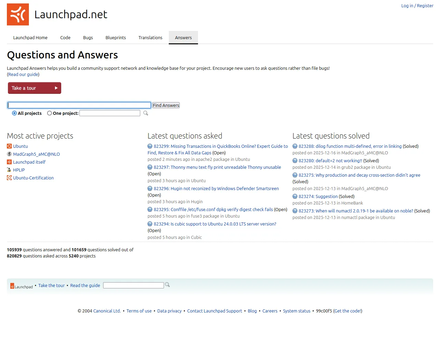Click magnifier icon beside One project field
The image size is (440, 352).
146,113
